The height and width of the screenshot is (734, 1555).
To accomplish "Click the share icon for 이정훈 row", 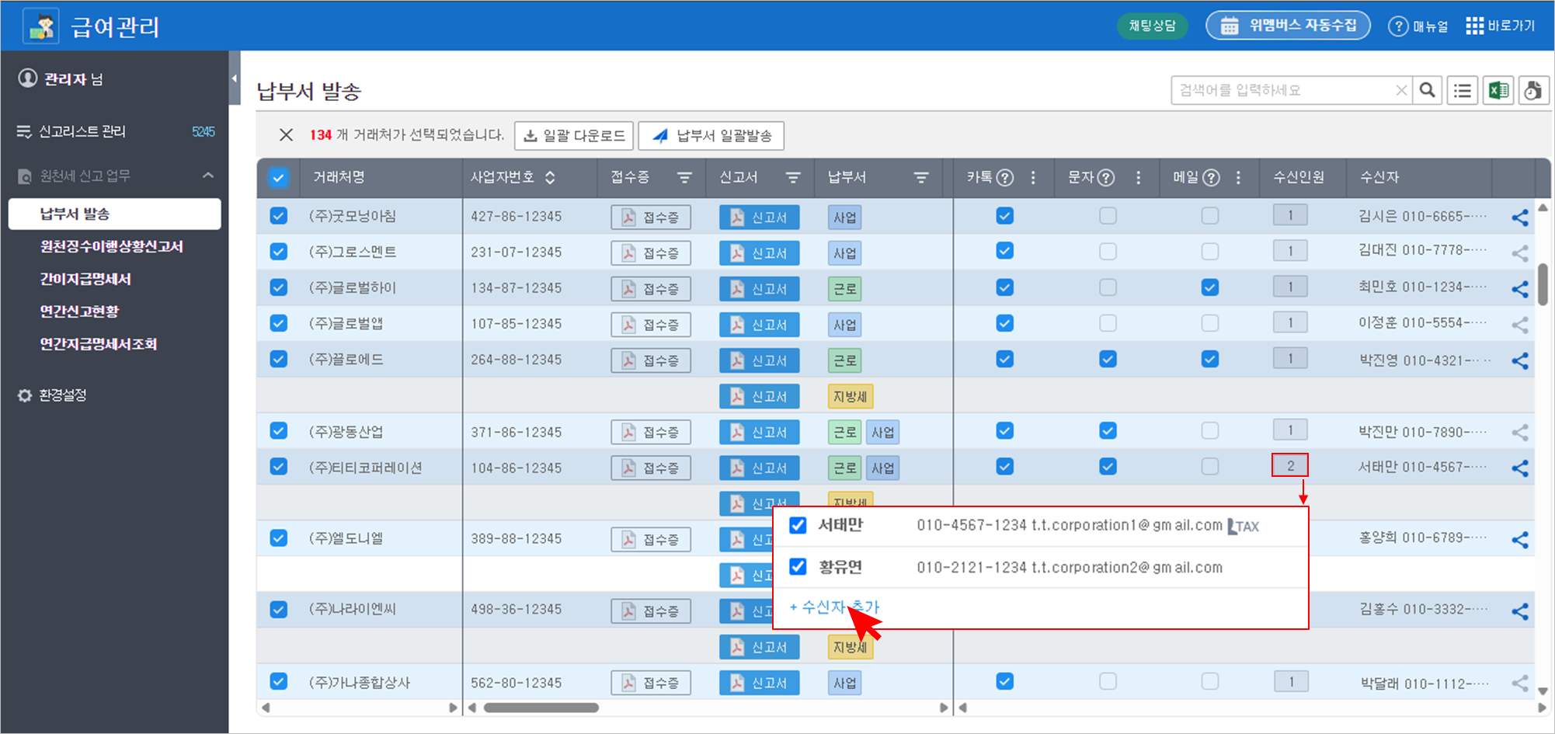I will click(1520, 325).
